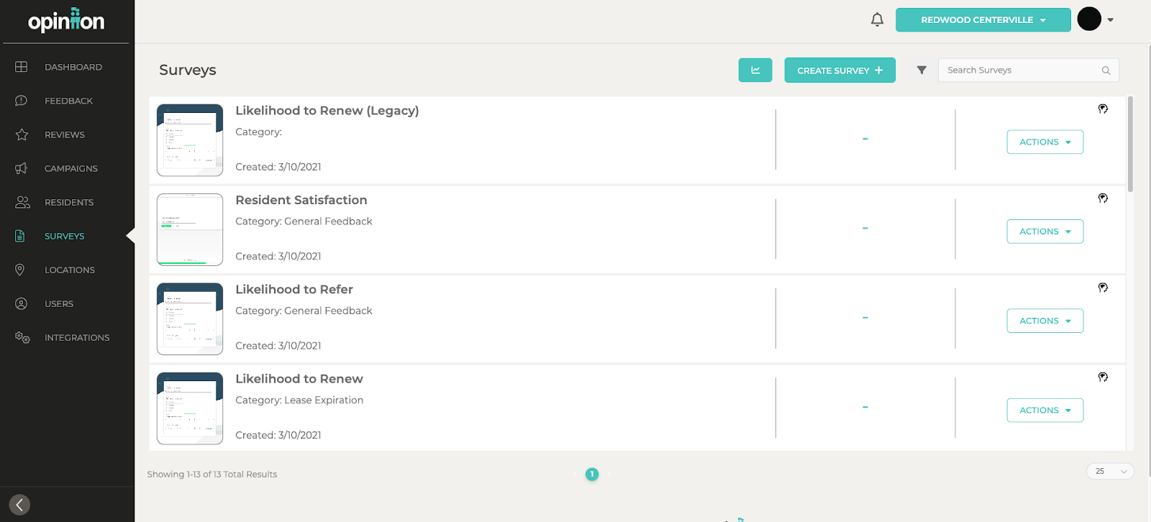Click the Create Survey button
The height and width of the screenshot is (522, 1151).
[x=840, y=70]
